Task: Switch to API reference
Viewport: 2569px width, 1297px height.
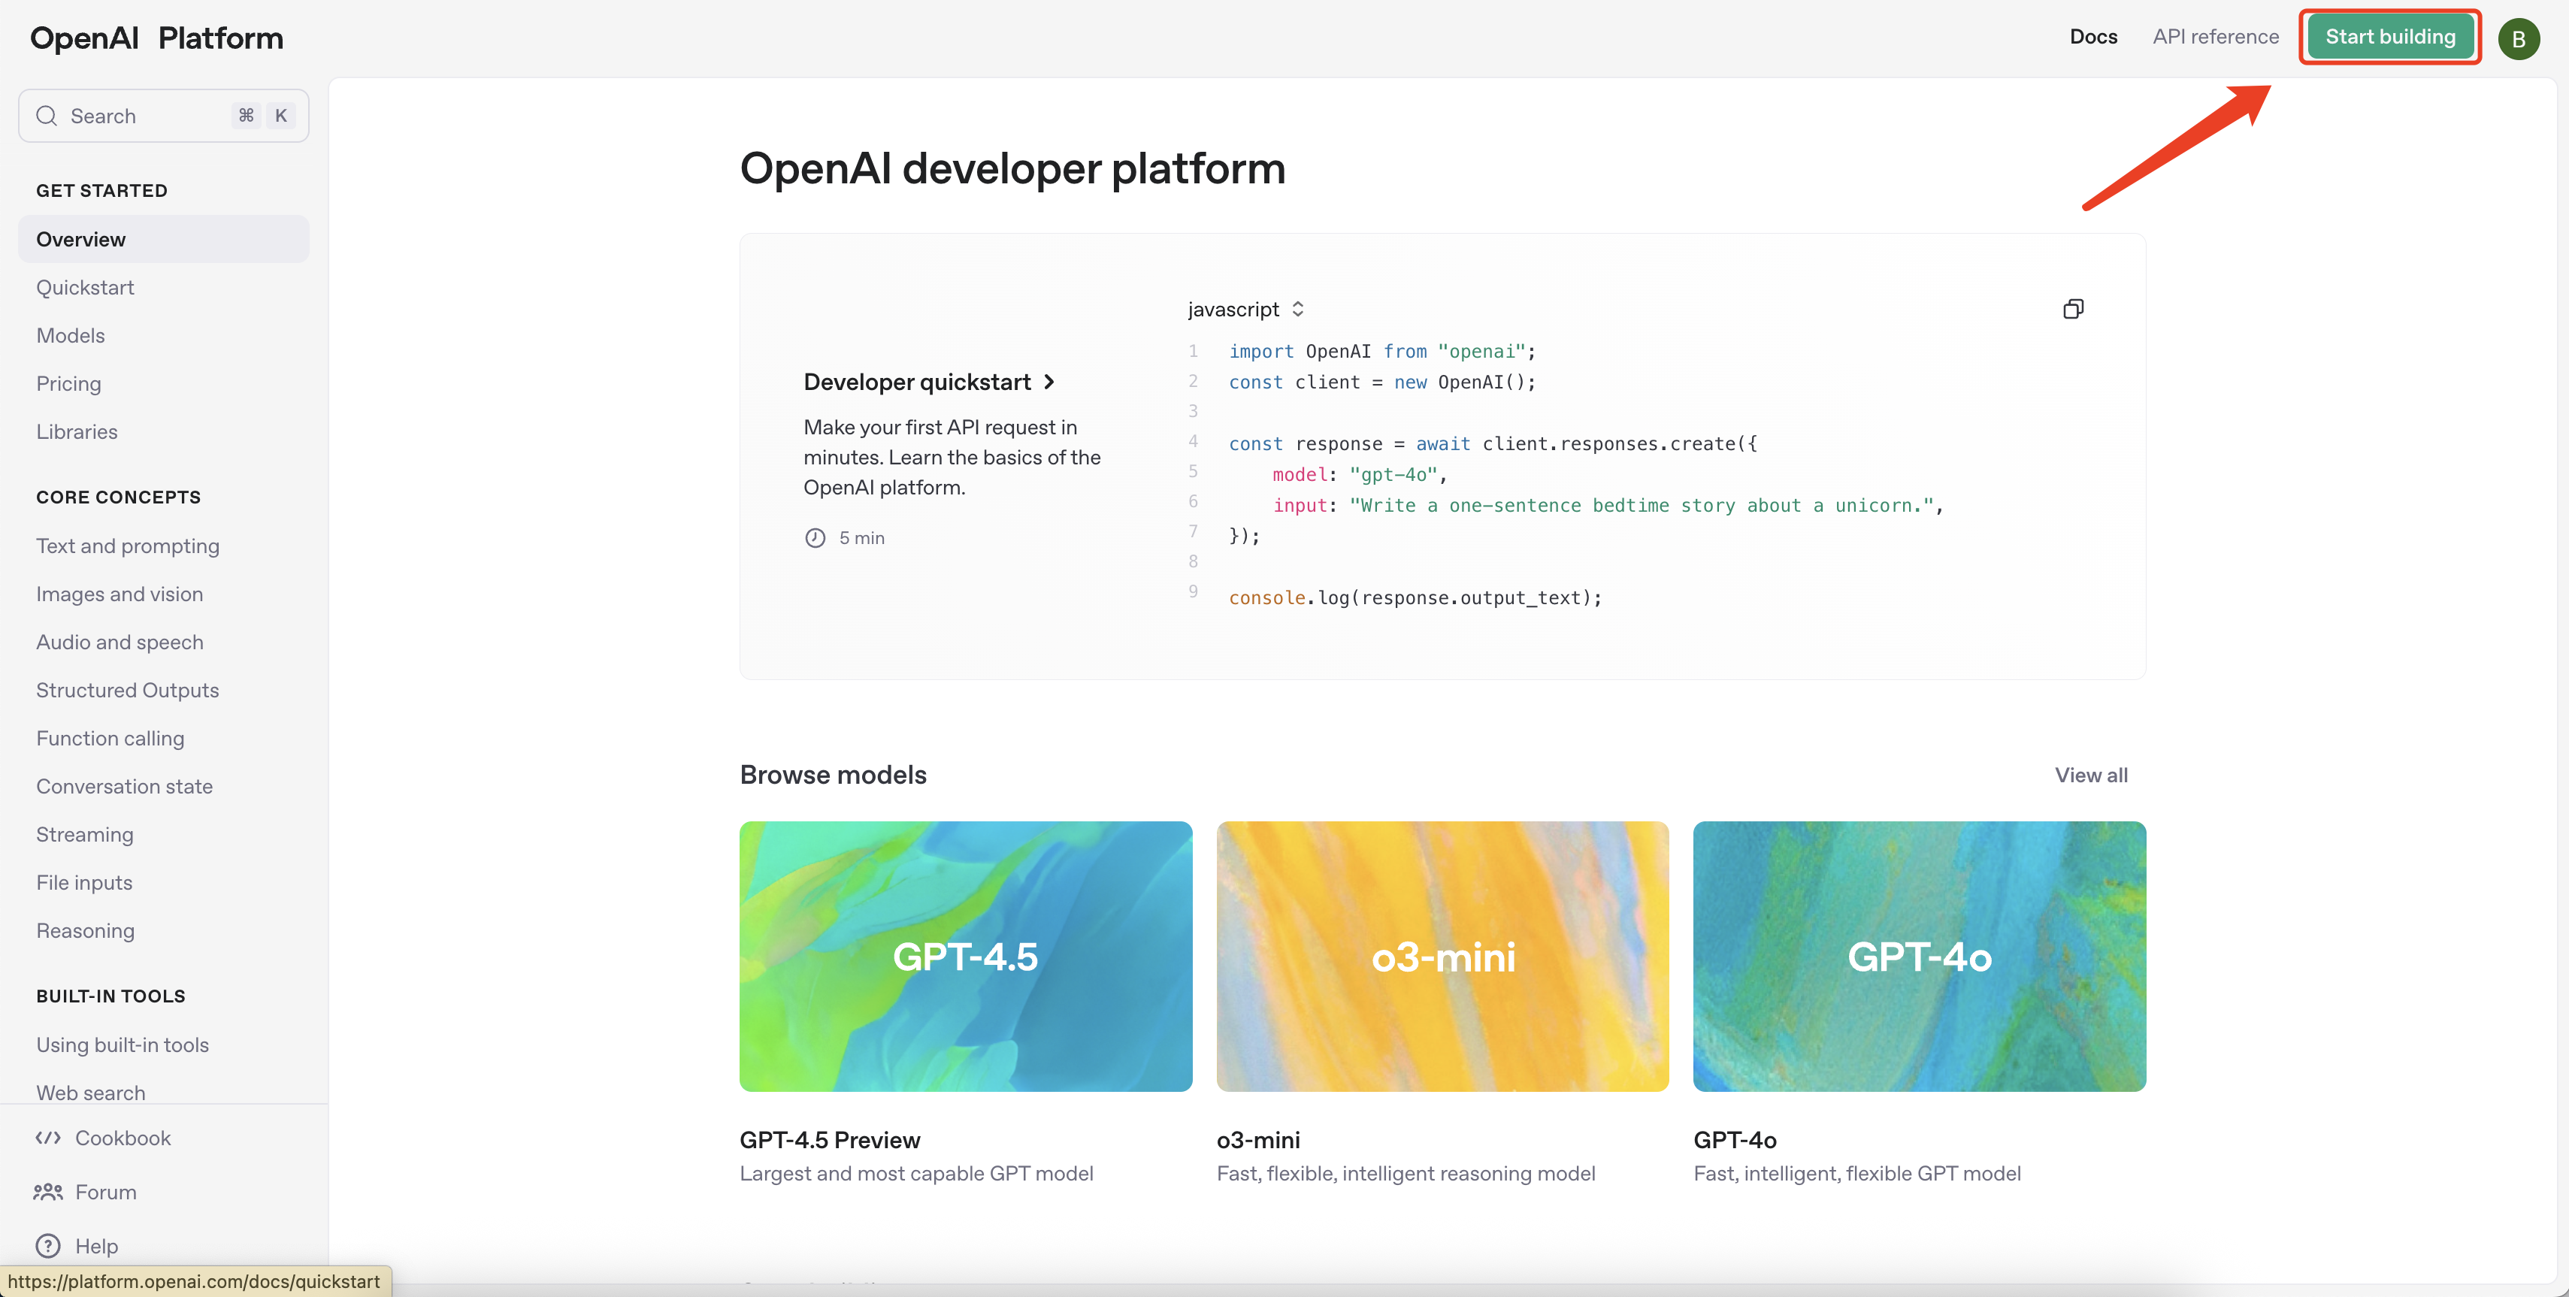Action: [x=2215, y=36]
